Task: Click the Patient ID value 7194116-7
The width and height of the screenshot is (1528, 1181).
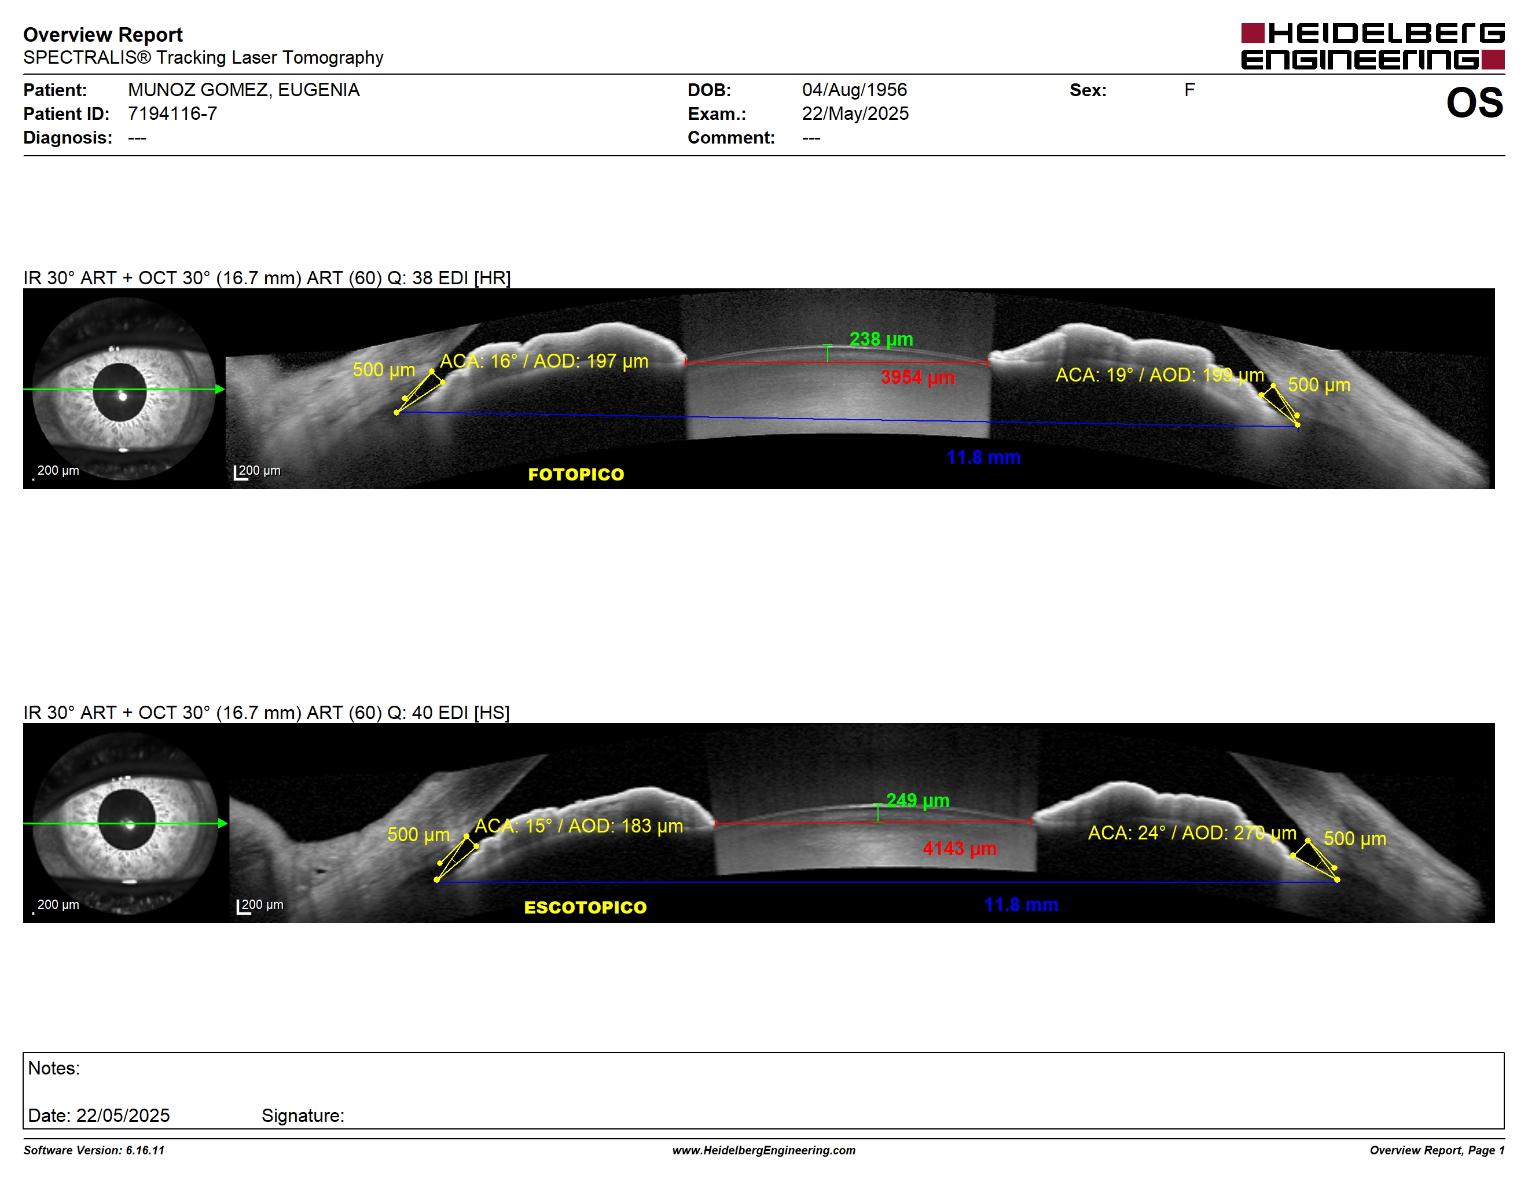Action: tap(172, 113)
